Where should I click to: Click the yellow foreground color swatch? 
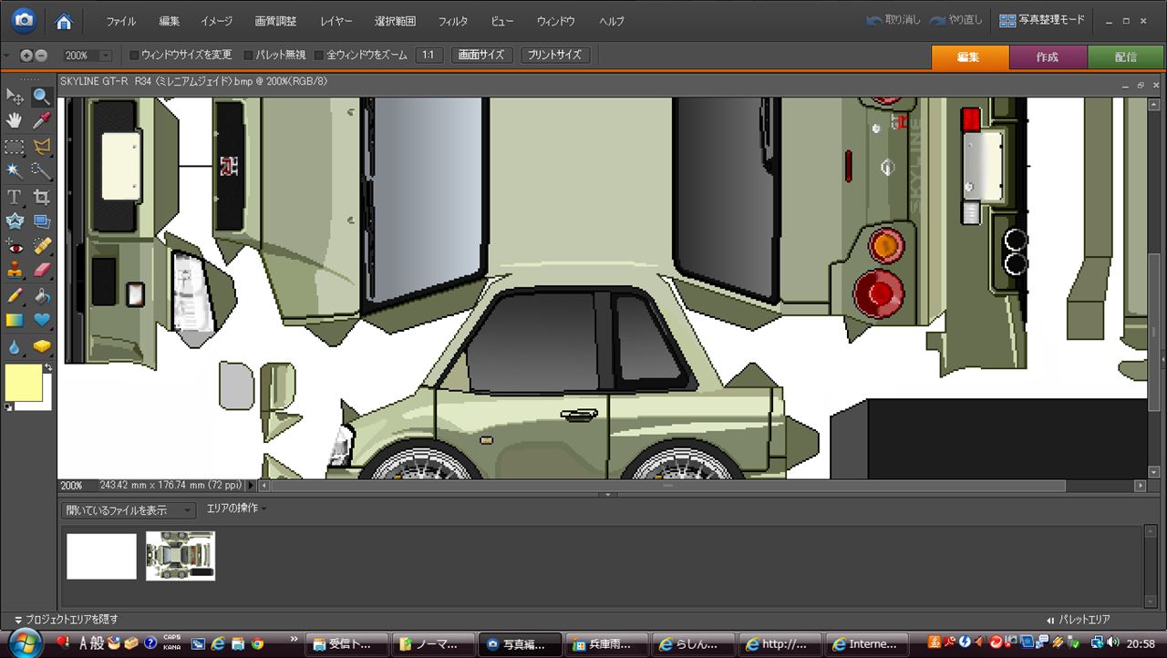point(23,381)
